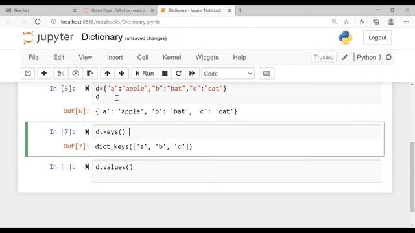Open the Help menu
Viewport: 415px width, 233px height.
coord(239,58)
